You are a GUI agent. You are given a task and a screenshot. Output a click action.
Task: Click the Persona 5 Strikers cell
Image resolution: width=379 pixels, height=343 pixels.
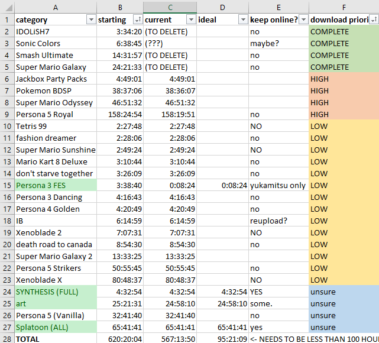click(56, 268)
